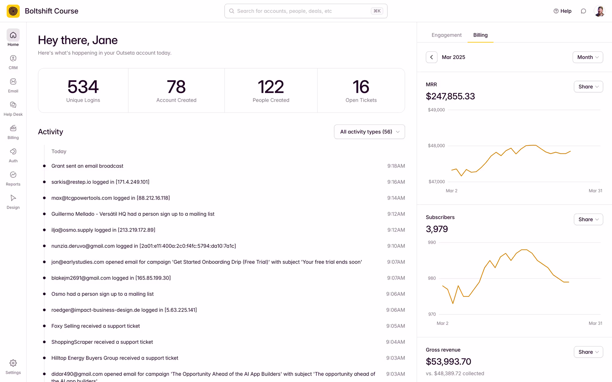Open the Auth section icon
Image resolution: width=612 pixels, height=382 pixels.
click(13, 152)
